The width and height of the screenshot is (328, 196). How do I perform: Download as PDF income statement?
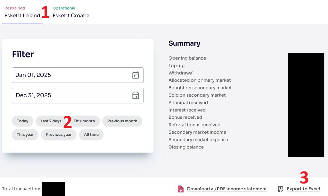coord(227,189)
